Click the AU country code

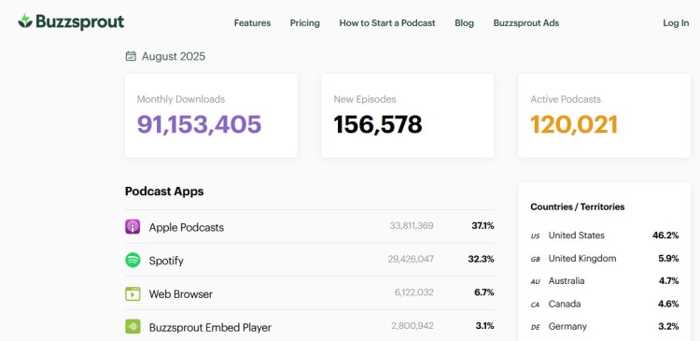coord(536,281)
